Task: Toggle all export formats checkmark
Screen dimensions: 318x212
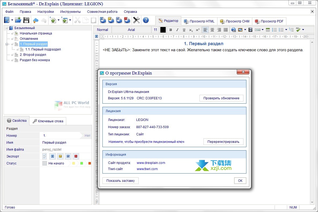Action: 45,156
